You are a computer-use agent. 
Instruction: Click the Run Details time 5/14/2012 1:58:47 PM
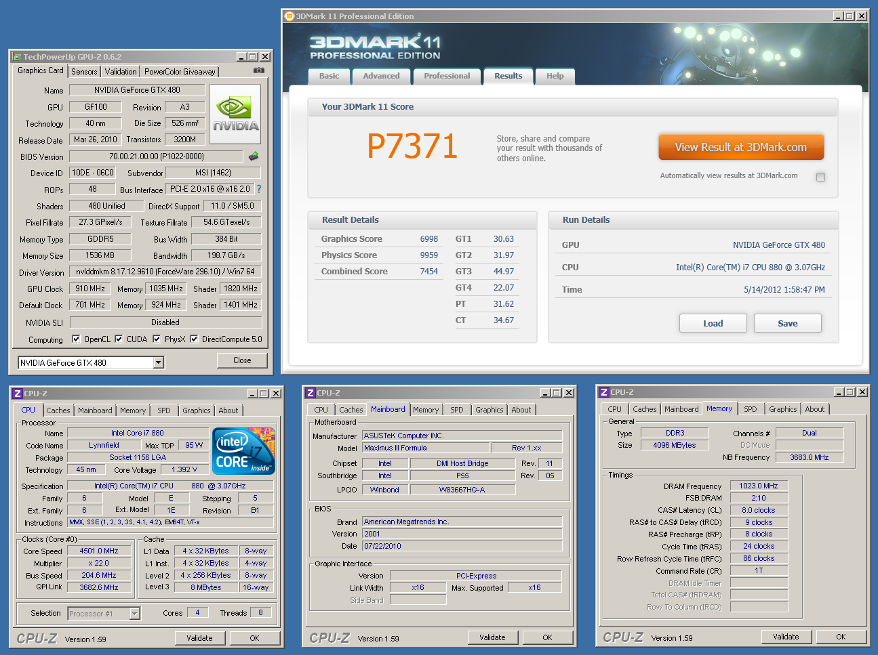tap(784, 290)
